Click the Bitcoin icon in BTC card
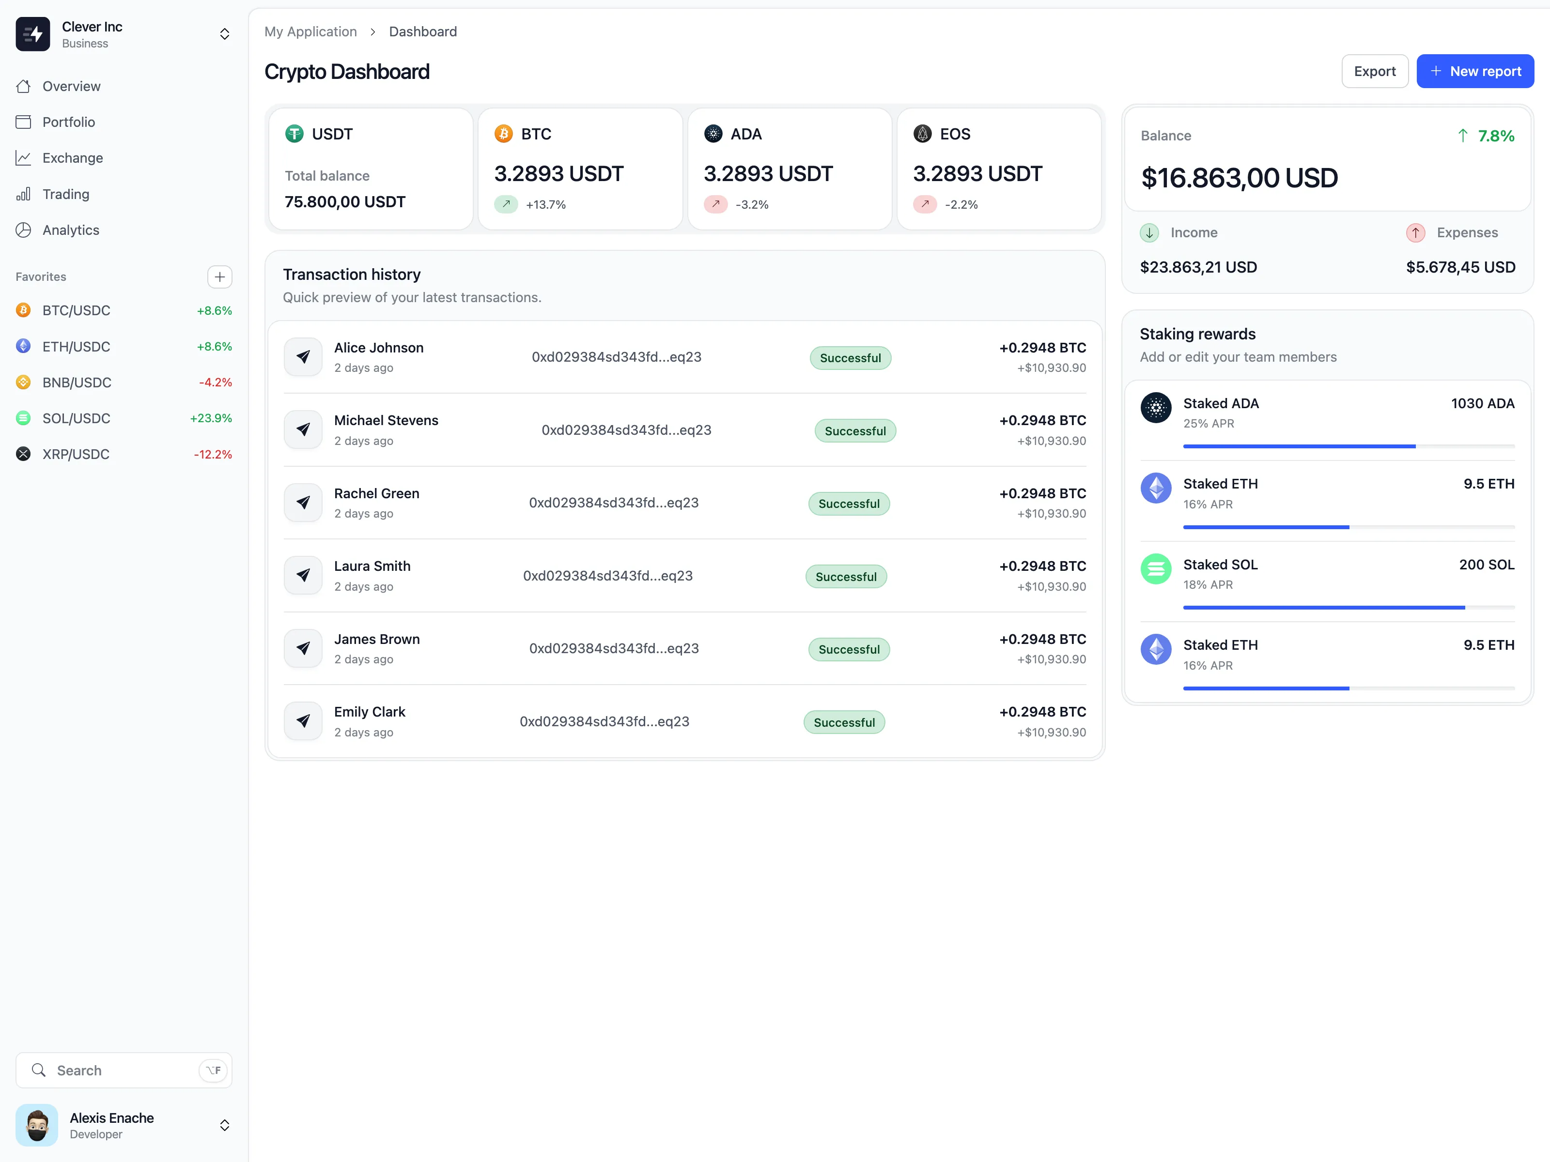The width and height of the screenshot is (1550, 1162). 503,134
